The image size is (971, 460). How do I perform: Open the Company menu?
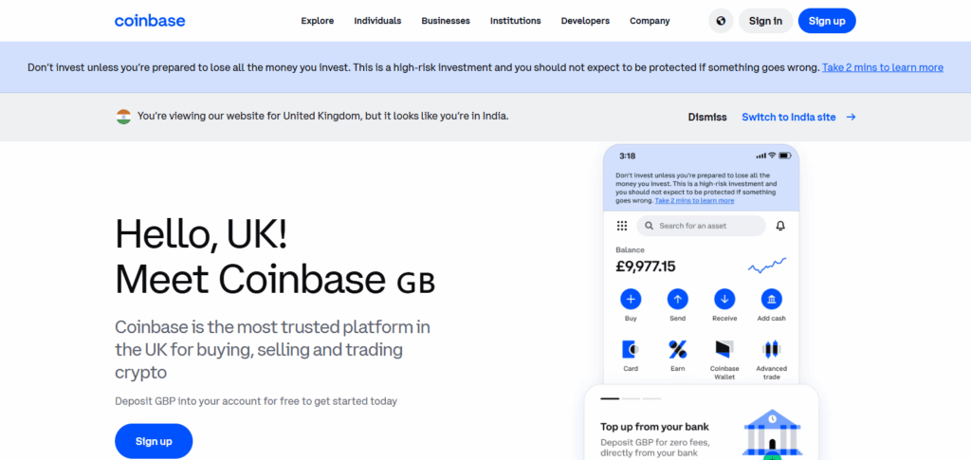[650, 21]
